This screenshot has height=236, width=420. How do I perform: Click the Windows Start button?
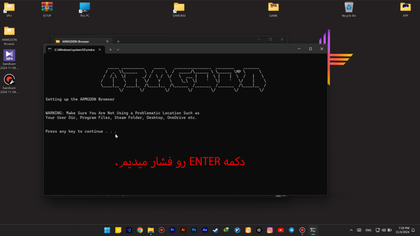pos(107,230)
